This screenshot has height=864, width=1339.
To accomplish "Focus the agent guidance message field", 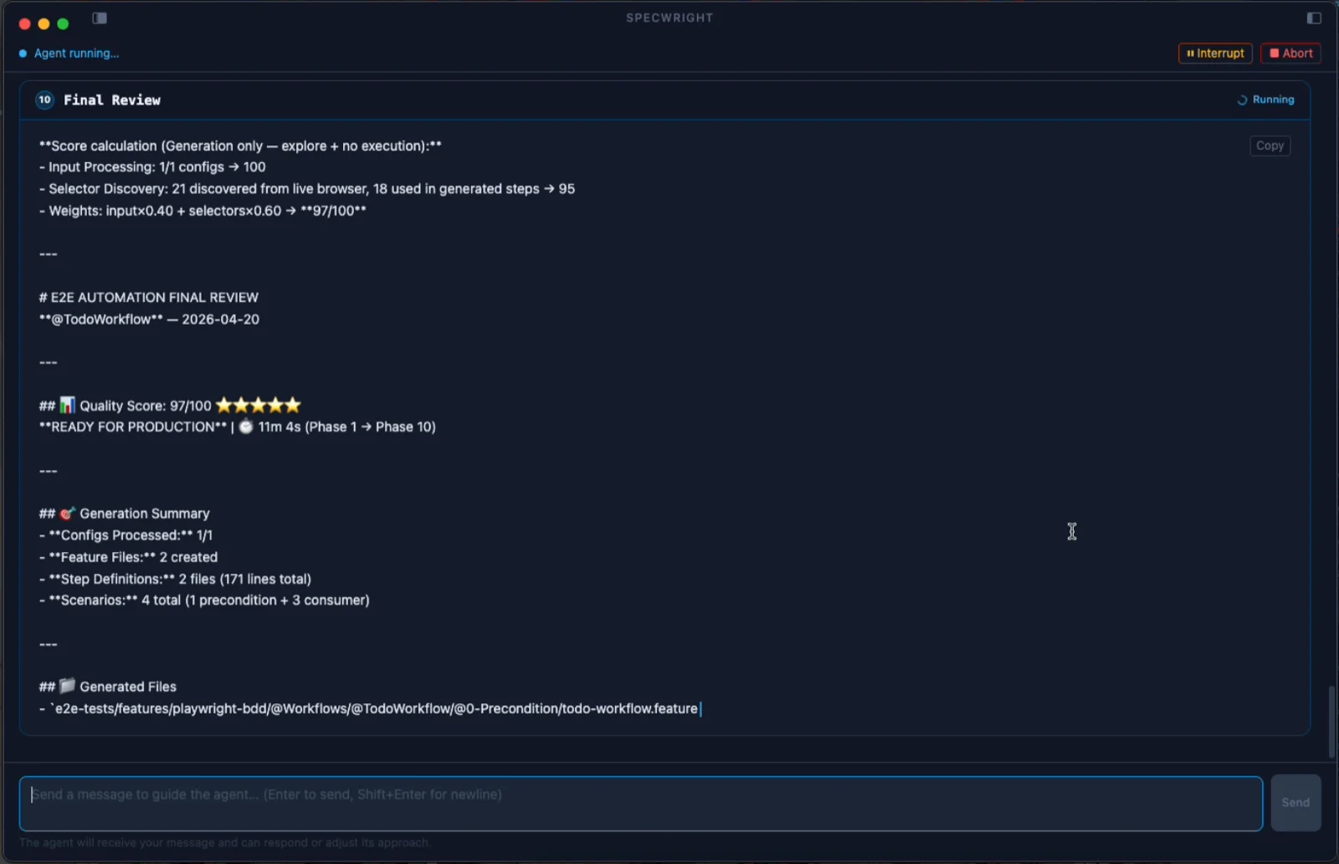I will [641, 804].
